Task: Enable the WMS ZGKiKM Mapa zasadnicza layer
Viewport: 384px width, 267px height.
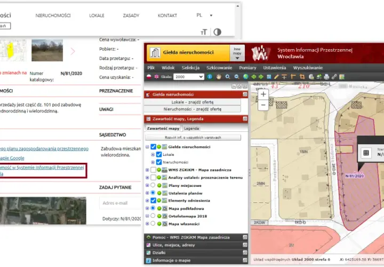Action: 153,170
